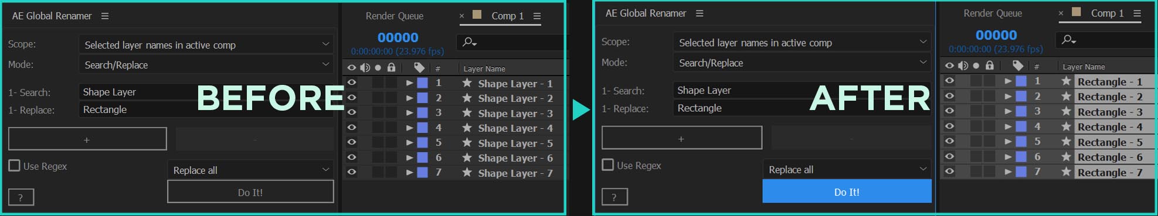Open Mode Search/Replace dropdown in AFTER panel

tap(802, 63)
